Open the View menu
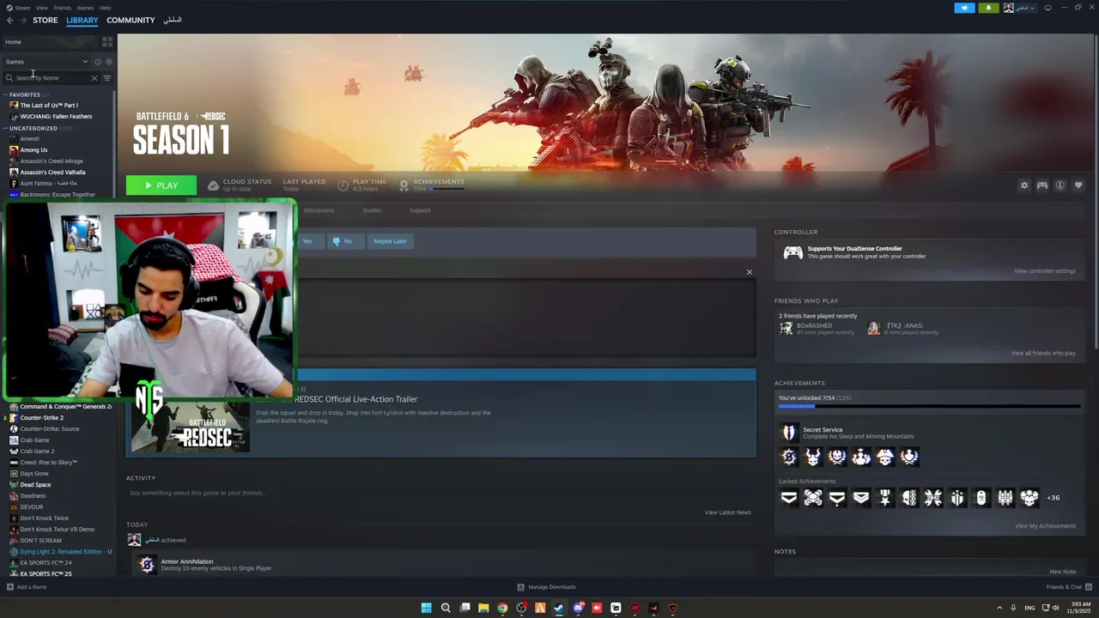 tap(41, 8)
